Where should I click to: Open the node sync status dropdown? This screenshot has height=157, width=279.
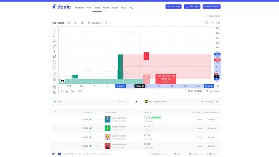coord(159,154)
